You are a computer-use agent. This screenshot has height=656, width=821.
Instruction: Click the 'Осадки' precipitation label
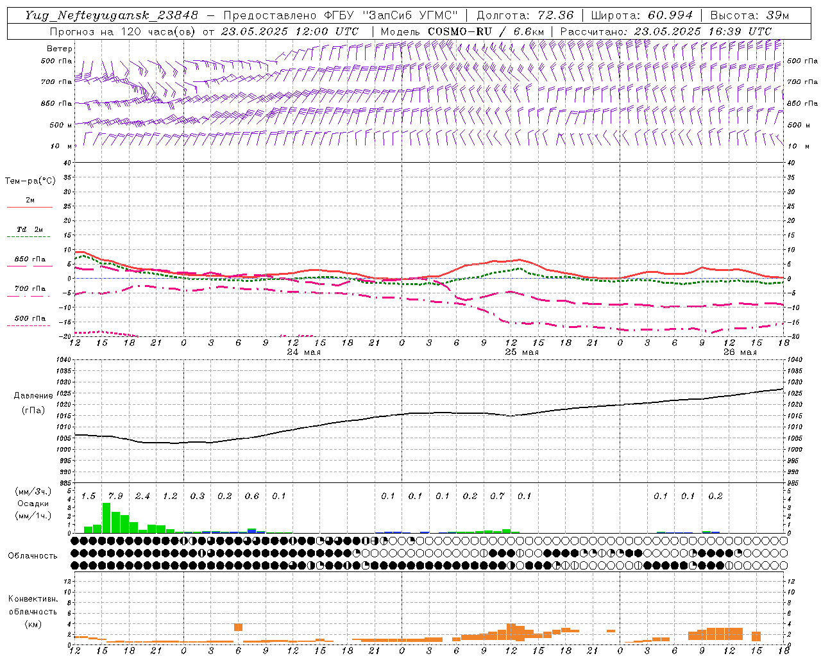(34, 504)
